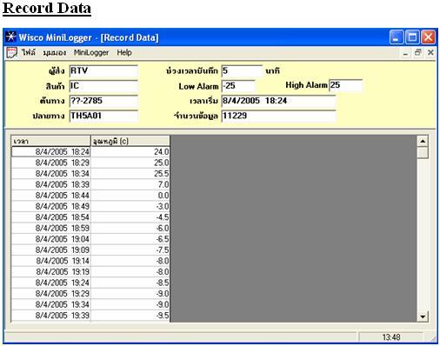440x346 pixels.
Task: Click the recording interval field showing 5
Action: 242,71
